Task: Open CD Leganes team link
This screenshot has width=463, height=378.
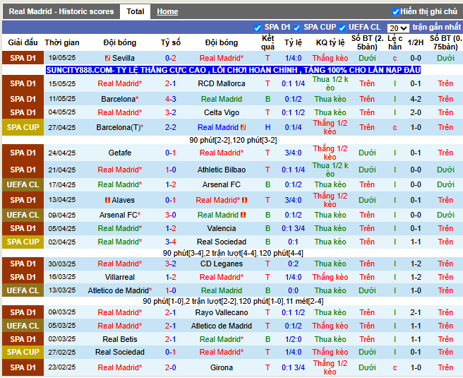Action: [x=222, y=264]
